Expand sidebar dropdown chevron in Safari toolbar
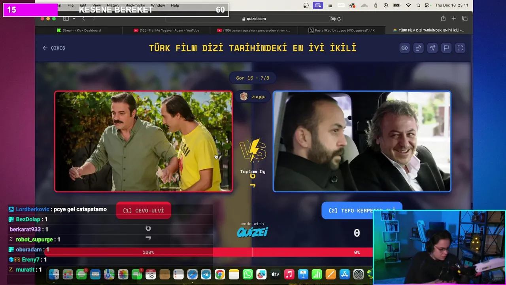This screenshot has height=285, width=506. tap(74, 19)
